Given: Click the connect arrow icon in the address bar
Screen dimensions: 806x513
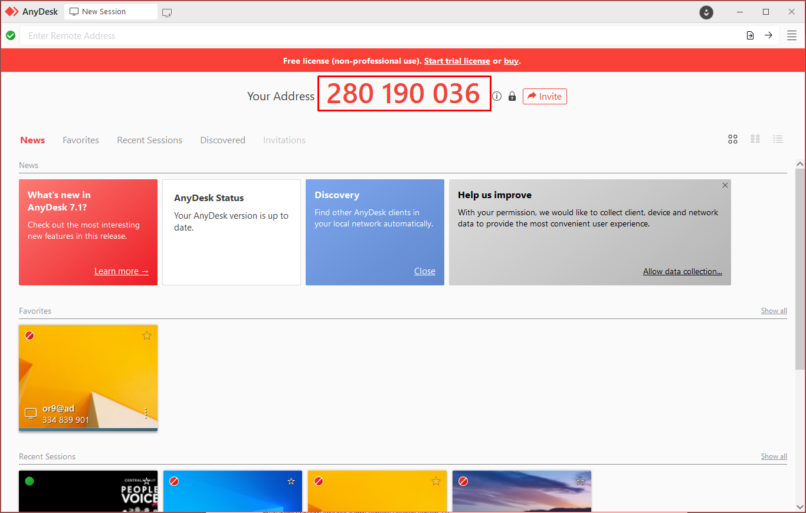Looking at the screenshot, I should click(x=768, y=35).
